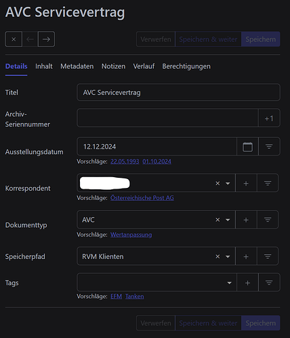290x338 pixels.
Task: Create a new tag with plus icon
Action: 247,283
